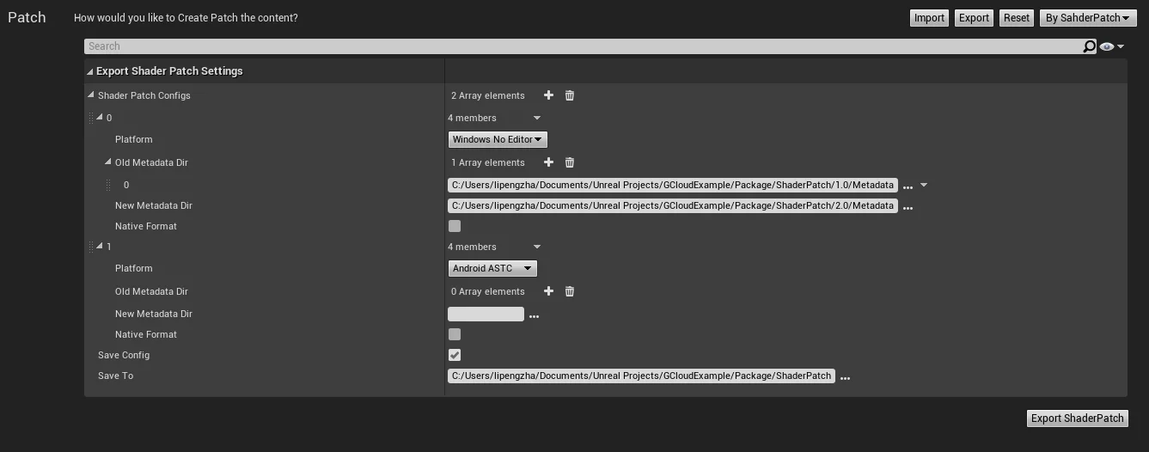Collapse Export Shader Patch Settings section

(x=90, y=71)
